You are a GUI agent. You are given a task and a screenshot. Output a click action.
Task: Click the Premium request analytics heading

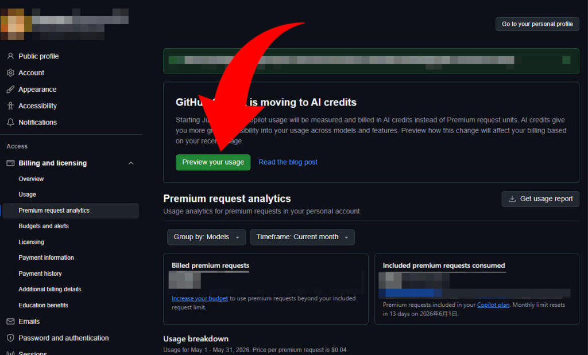click(227, 198)
